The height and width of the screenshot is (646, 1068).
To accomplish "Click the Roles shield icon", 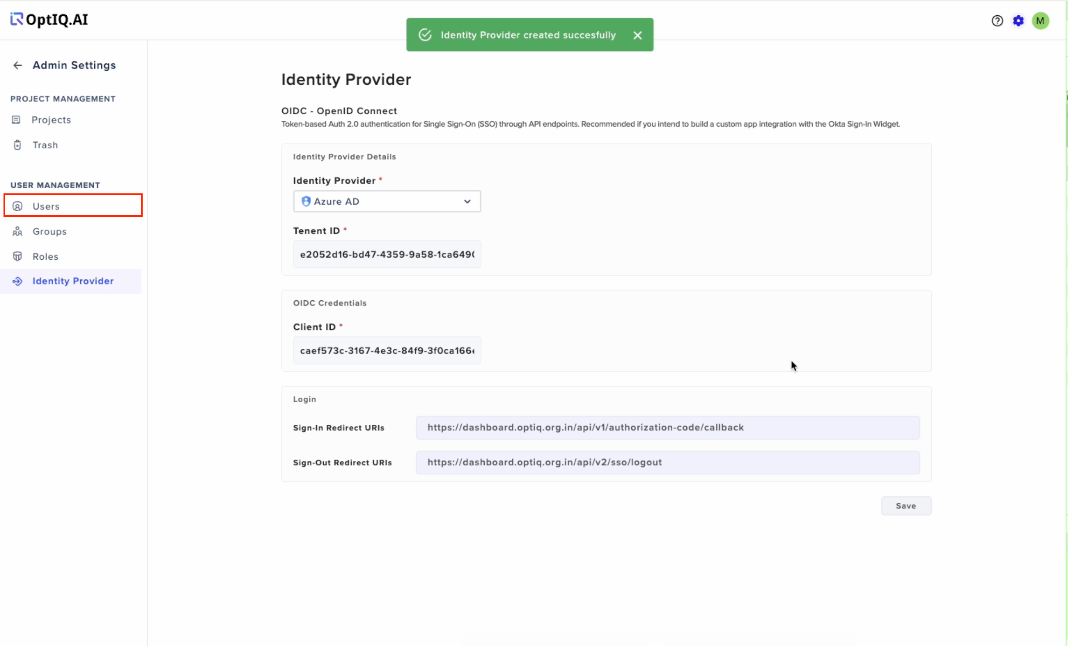I will (x=17, y=256).
